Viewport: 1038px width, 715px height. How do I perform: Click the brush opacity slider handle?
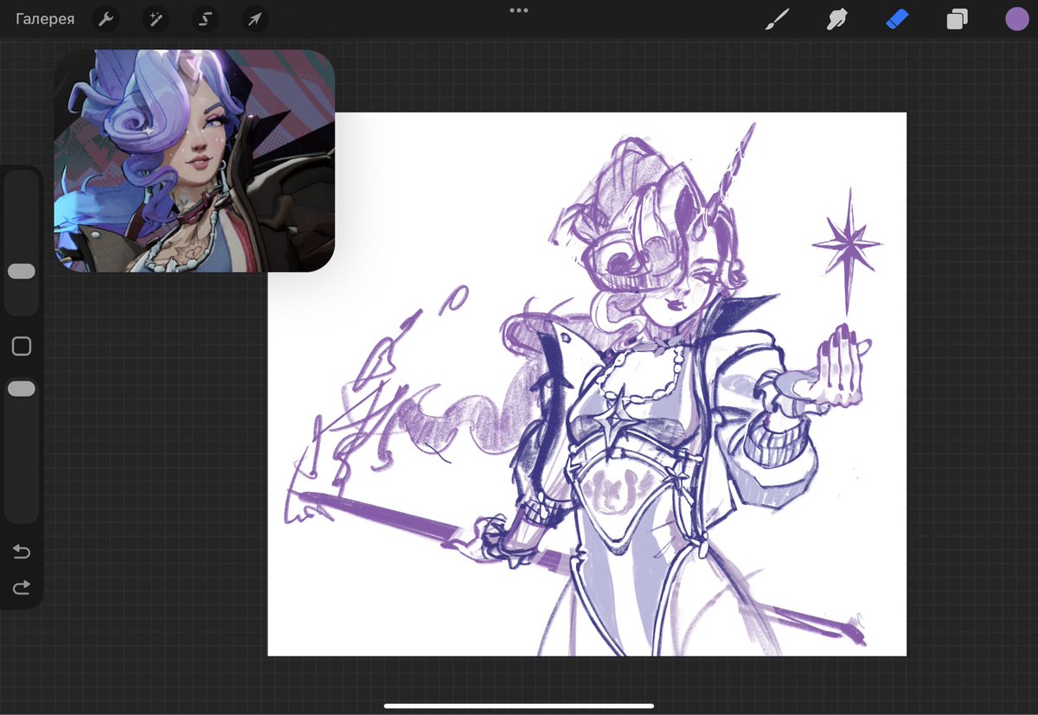(x=22, y=389)
